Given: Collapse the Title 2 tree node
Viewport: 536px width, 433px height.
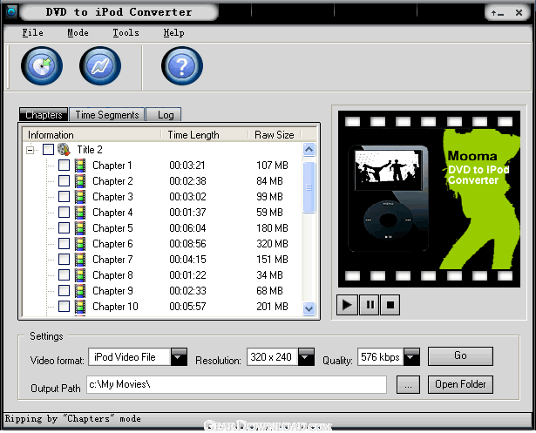Looking at the screenshot, I should tap(31, 150).
